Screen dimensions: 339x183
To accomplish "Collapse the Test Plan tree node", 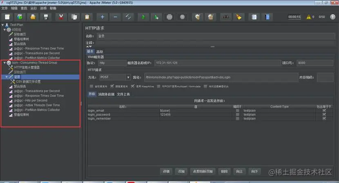I will click(x=2, y=25).
